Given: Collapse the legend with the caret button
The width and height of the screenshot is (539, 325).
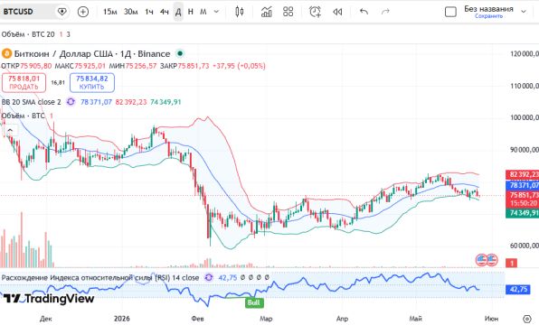Looking at the screenshot, I should click(10, 130).
